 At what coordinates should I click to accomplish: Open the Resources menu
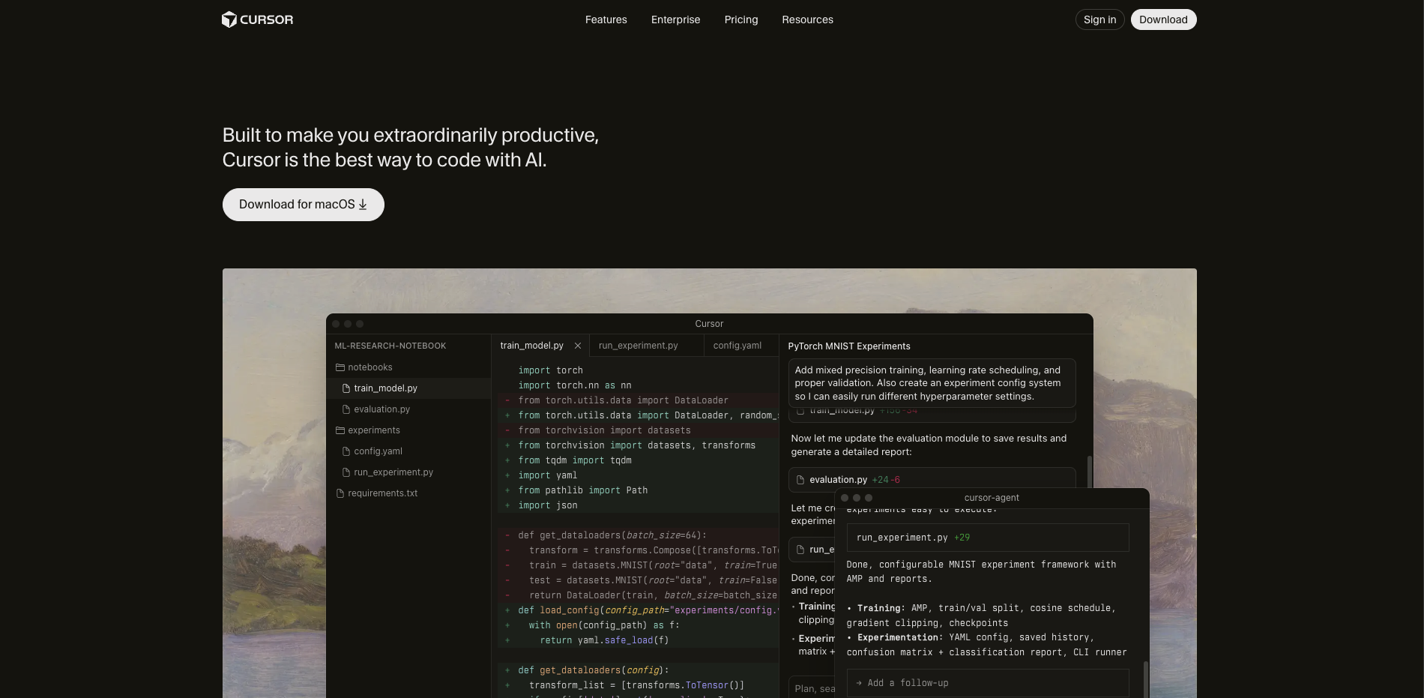[x=807, y=19]
